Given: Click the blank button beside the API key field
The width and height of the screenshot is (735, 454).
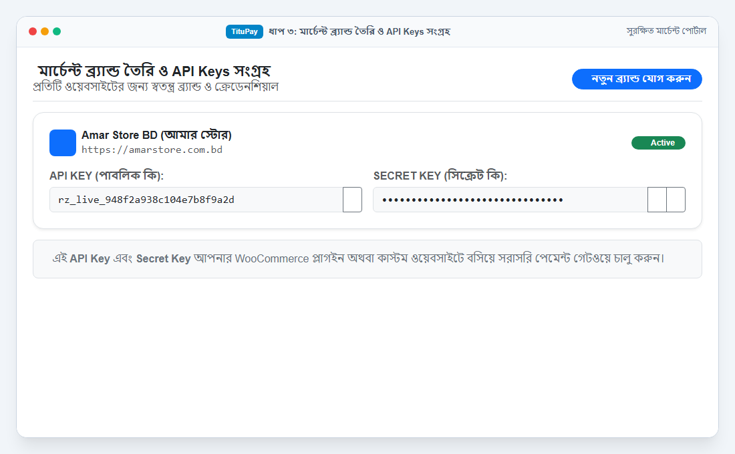Looking at the screenshot, I should (x=352, y=200).
